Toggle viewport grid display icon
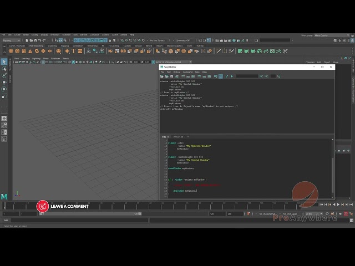 [x=43, y=62]
